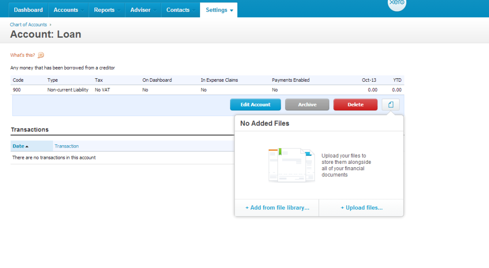Click the documents illustration in files panel
Screen dimensions: 489x268
(x=292, y=165)
